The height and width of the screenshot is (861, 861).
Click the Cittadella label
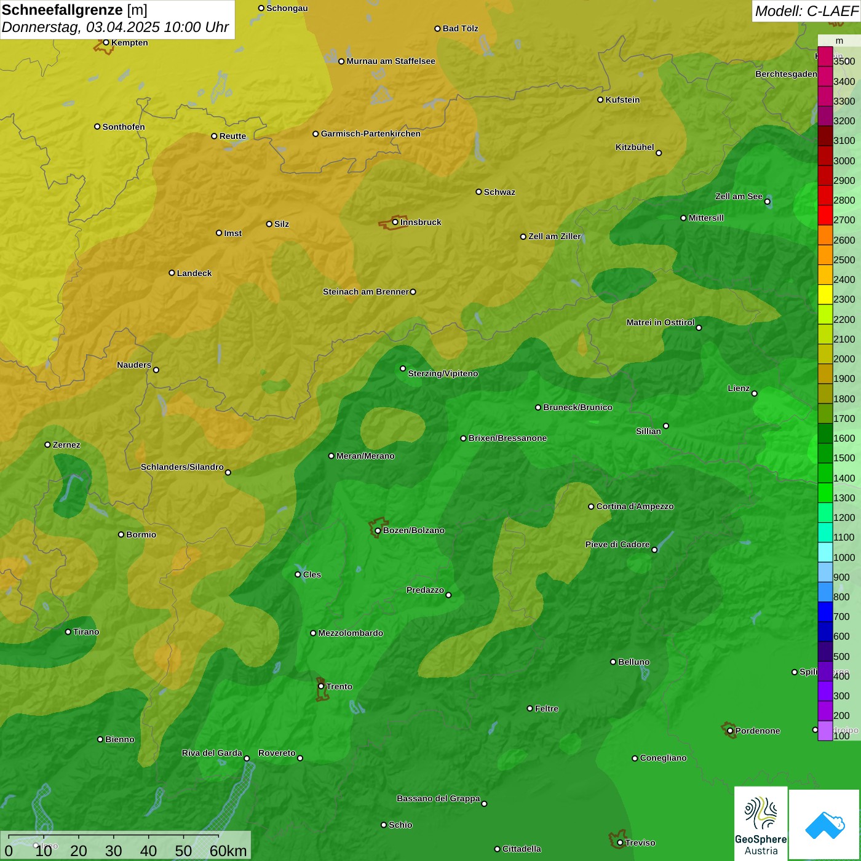(x=522, y=849)
